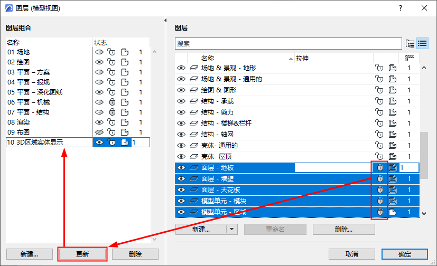Click the layers list scrollbar thumb
The image size is (437, 266).
tap(424, 155)
